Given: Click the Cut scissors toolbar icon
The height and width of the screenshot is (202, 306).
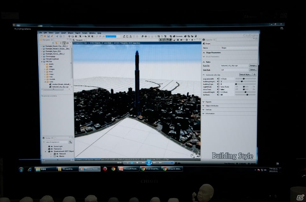Looking at the screenshot, I should [x=57, y=36].
